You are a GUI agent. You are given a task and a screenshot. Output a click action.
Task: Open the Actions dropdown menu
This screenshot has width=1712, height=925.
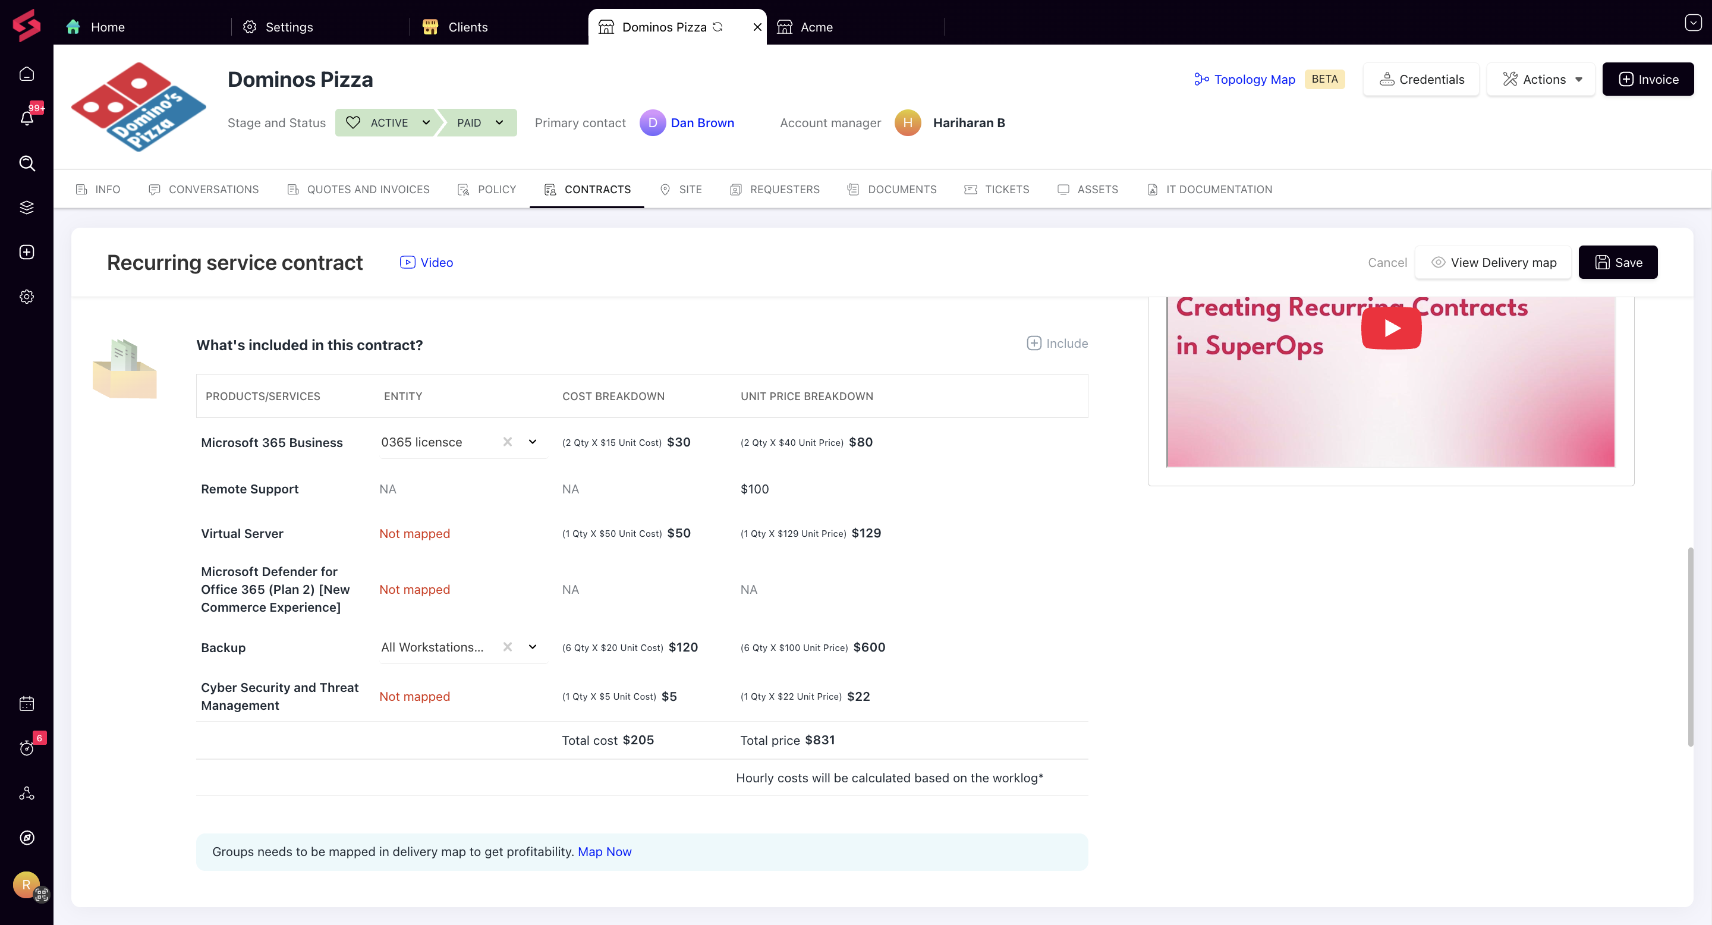click(1541, 79)
